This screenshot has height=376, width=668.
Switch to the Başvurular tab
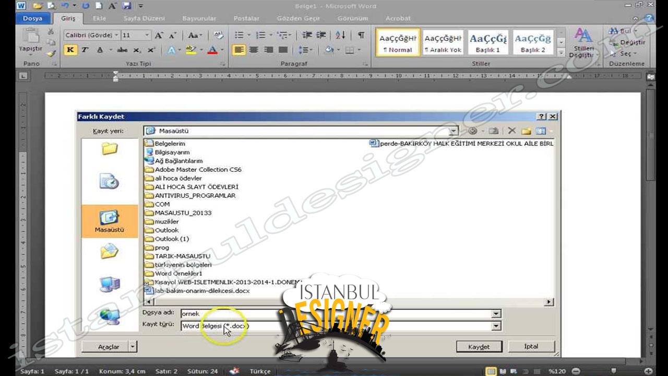click(199, 18)
